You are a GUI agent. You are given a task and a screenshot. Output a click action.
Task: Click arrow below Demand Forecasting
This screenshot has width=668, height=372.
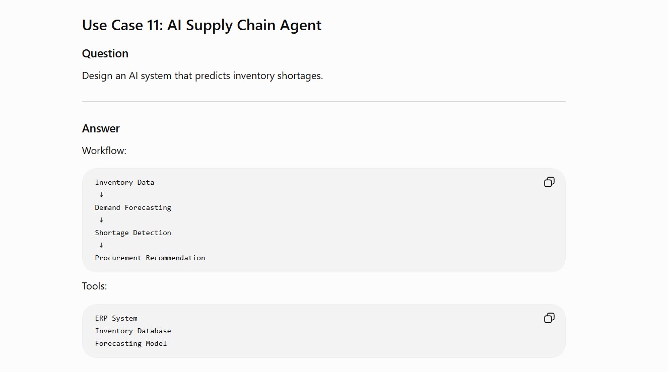pyautogui.click(x=101, y=220)
